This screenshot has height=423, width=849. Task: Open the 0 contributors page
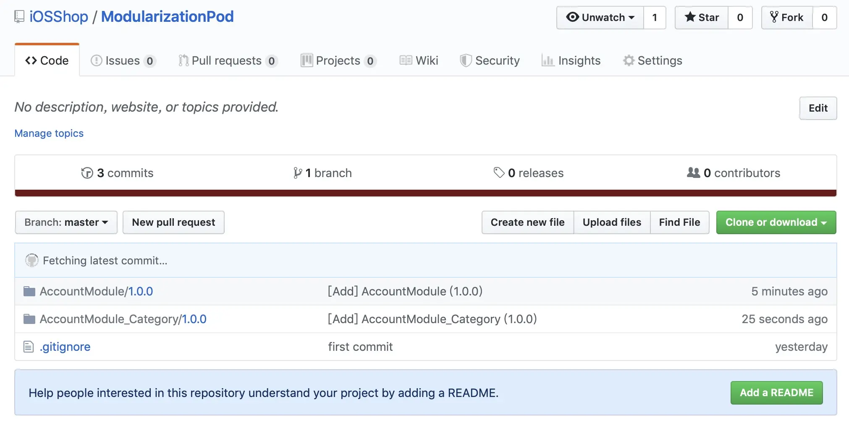(x=734, y=173)
